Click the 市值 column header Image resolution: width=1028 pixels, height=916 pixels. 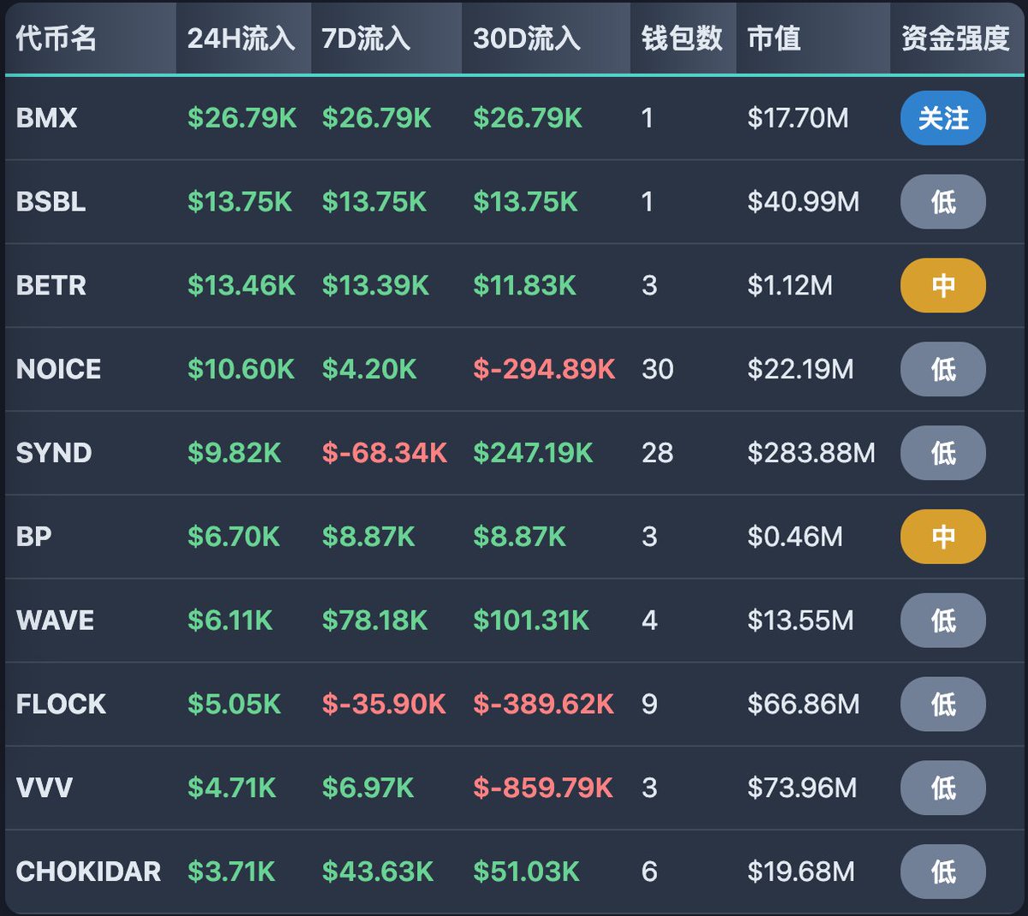point(774,39)
